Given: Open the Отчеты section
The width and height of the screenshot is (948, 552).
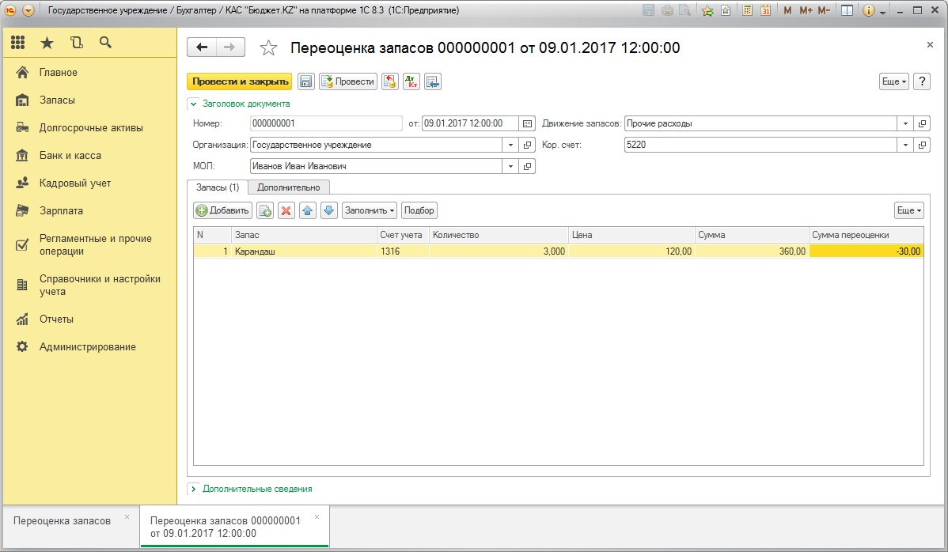Looking at the screenshot, I should (x=56, y=319).
